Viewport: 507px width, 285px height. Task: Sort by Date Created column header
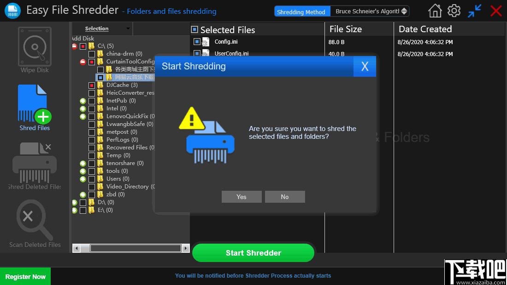(425, 29)
